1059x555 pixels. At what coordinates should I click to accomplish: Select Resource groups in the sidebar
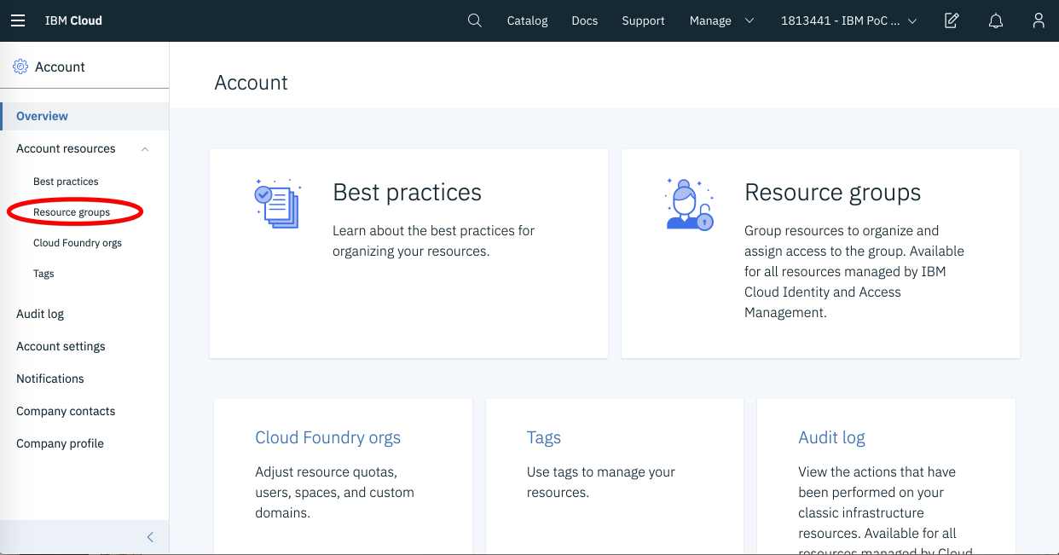[72, 212]
